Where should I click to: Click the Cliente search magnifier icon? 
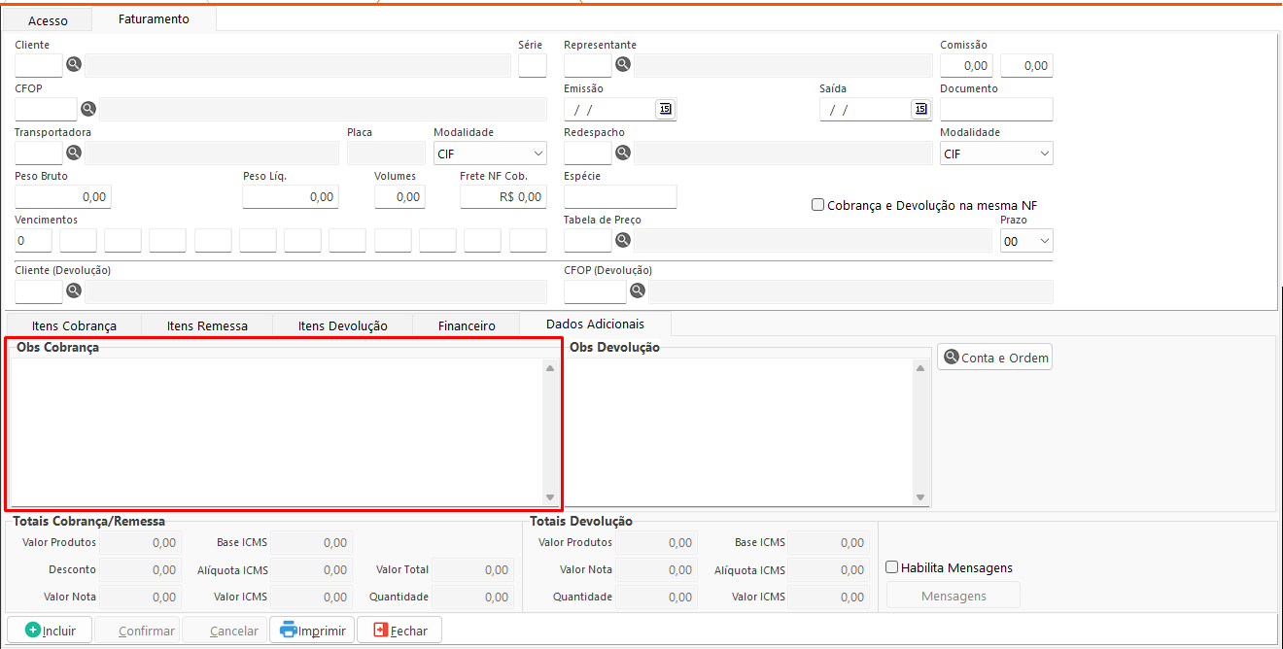73,65
